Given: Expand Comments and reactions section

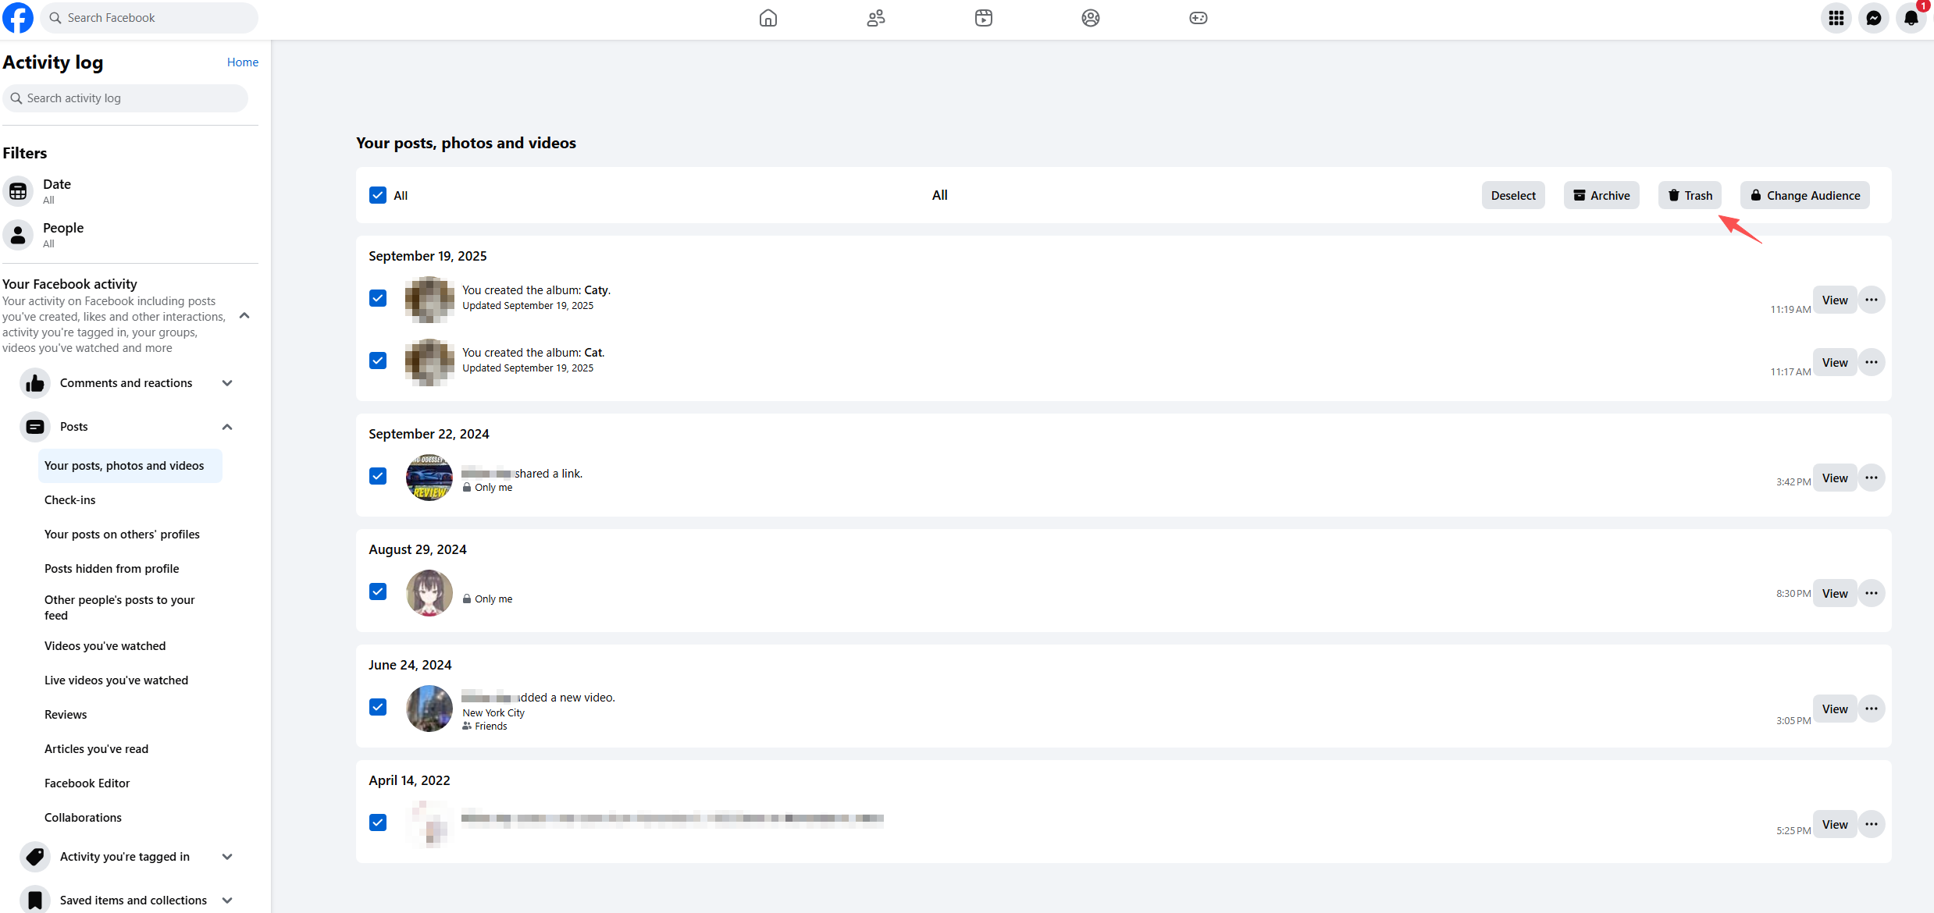Looking at the screenshot, I should pyautogui.click(x=227, y=383).
